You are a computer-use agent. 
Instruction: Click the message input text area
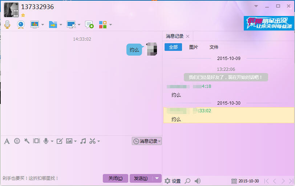[81, 159]
